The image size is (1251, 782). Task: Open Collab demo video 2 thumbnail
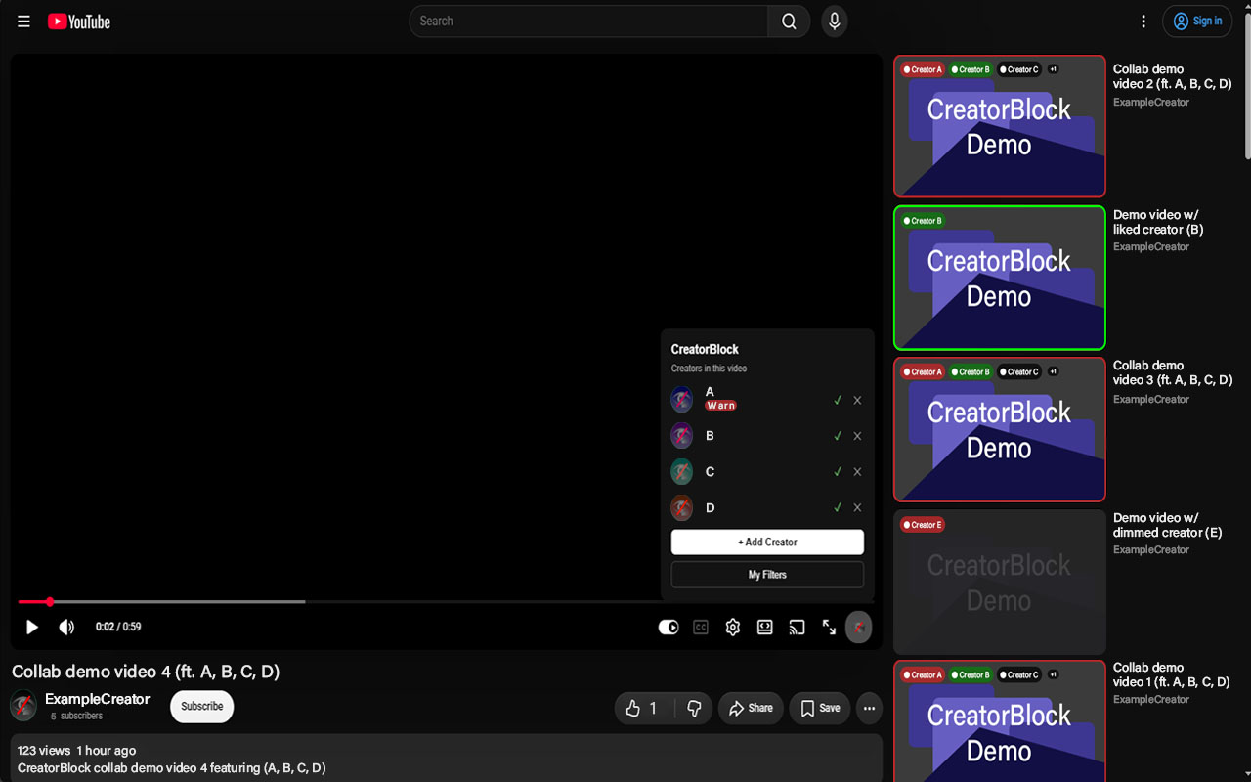tap(1000, 126)
